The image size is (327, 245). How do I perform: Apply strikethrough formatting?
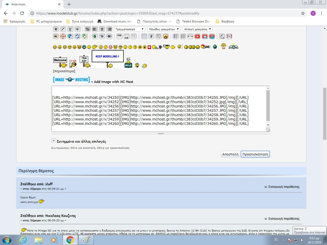77,29
